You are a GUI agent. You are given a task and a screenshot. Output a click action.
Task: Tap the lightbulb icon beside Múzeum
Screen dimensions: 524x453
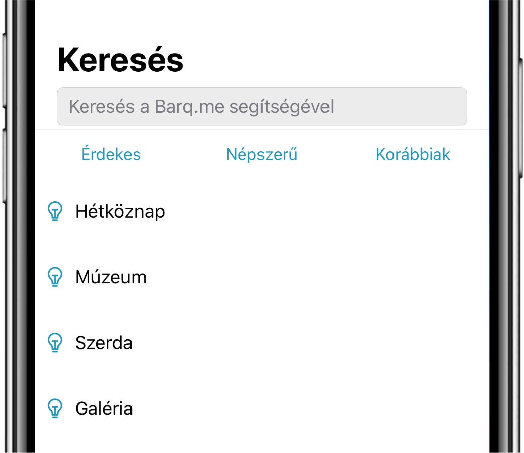pos(55,277)
